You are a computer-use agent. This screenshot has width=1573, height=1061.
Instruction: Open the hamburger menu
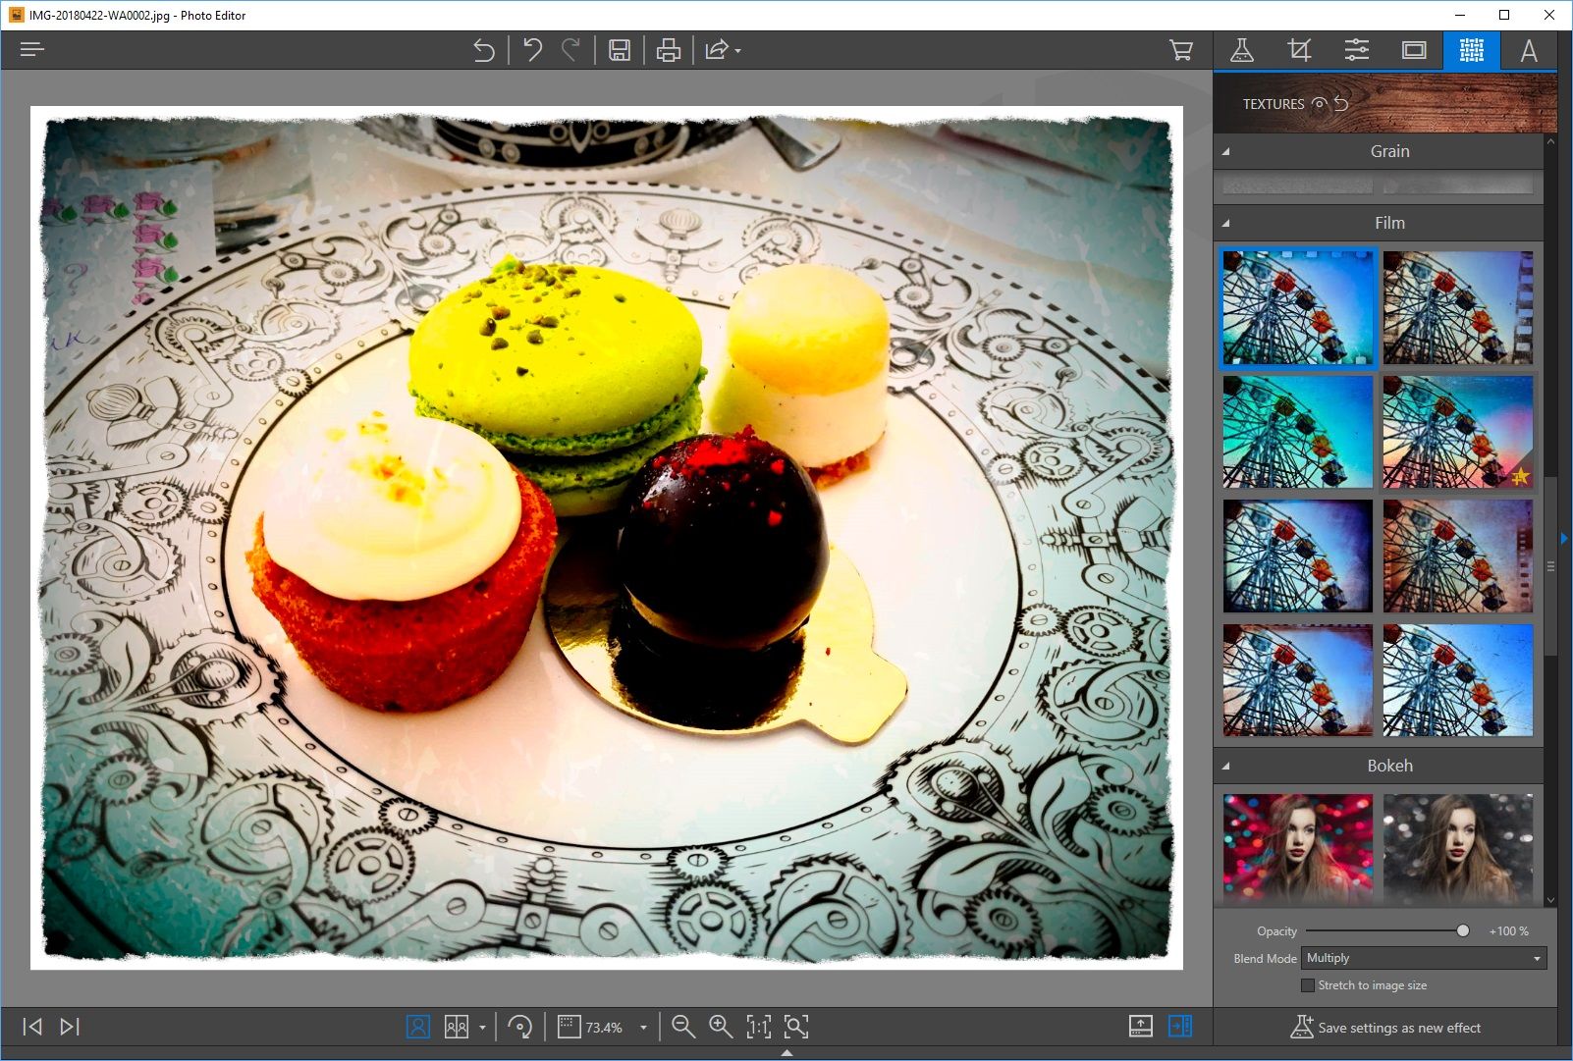(x=31, y=49)
